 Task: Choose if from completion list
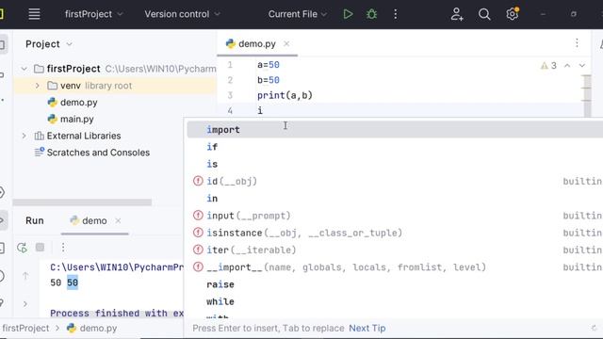pyautogui.click(x=395, y=147)
